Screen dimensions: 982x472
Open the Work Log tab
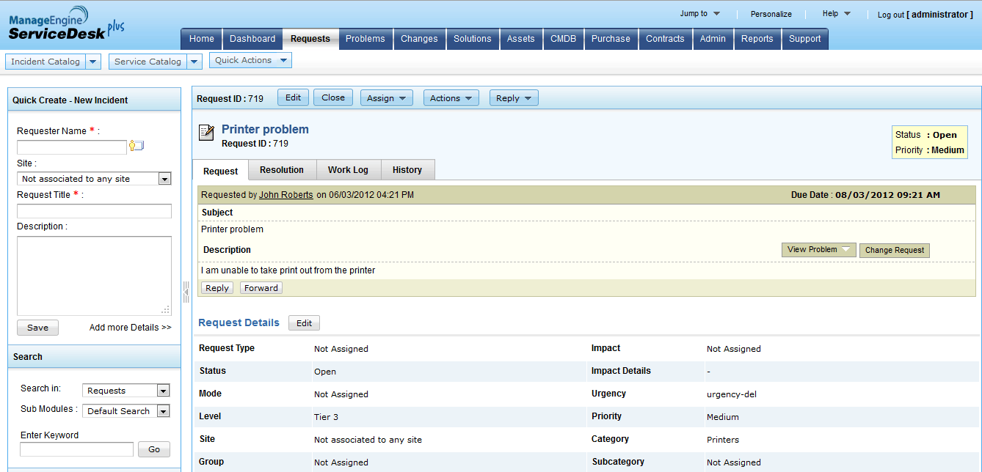tap(348, 170)
